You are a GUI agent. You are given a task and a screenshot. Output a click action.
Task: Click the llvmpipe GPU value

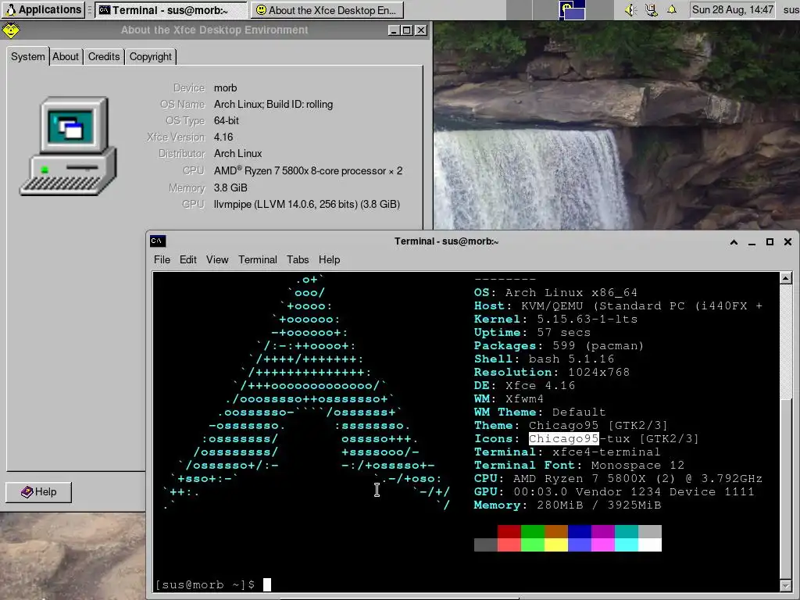coord(306,204)
